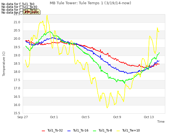Image resolution: width=182 pixels, height=136 pixels.
Task: Click the Oct 9 x-axis tick label
Action: (x=117, y=117)
